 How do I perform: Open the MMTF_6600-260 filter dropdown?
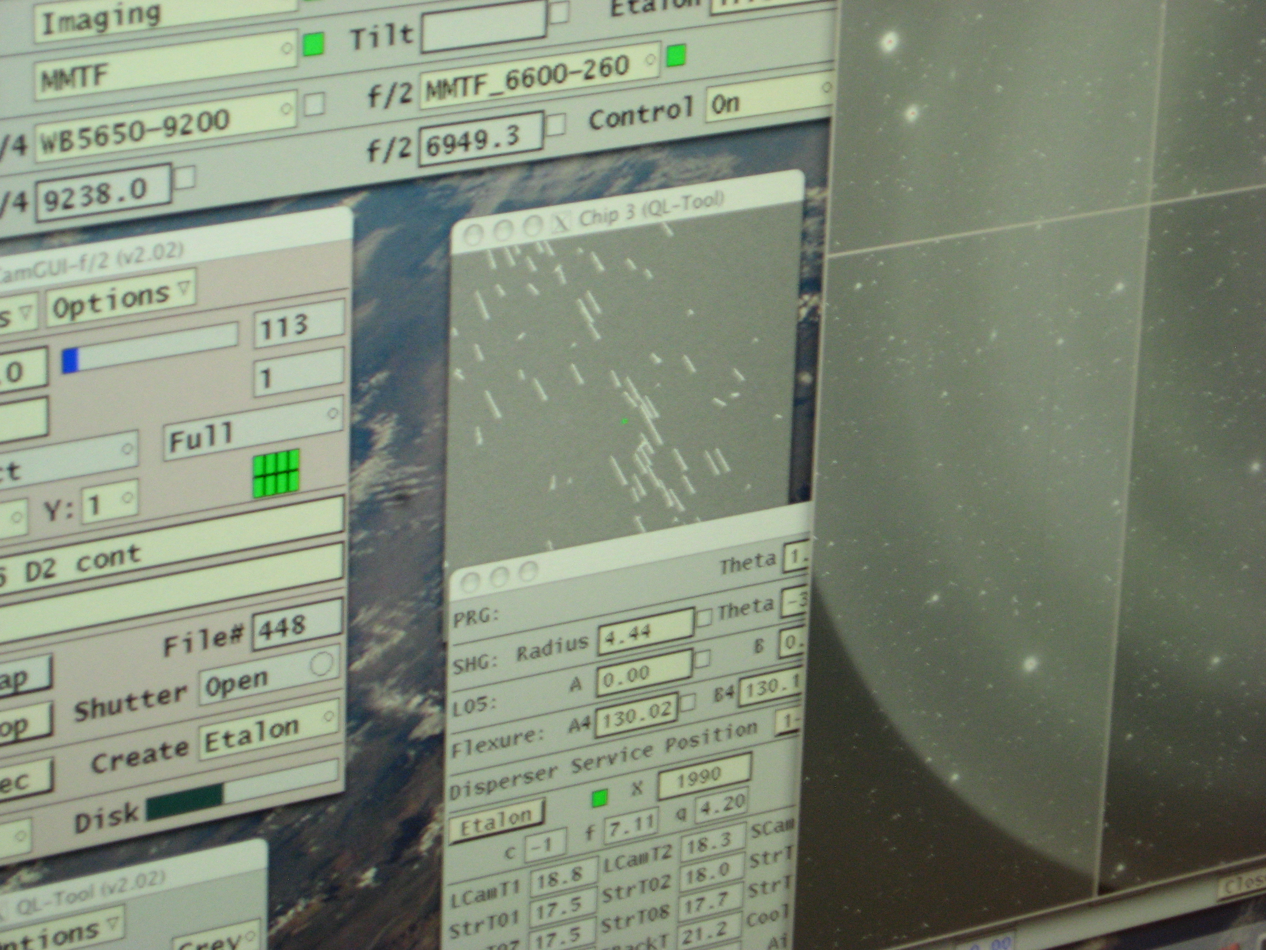(x=541, y=75)
